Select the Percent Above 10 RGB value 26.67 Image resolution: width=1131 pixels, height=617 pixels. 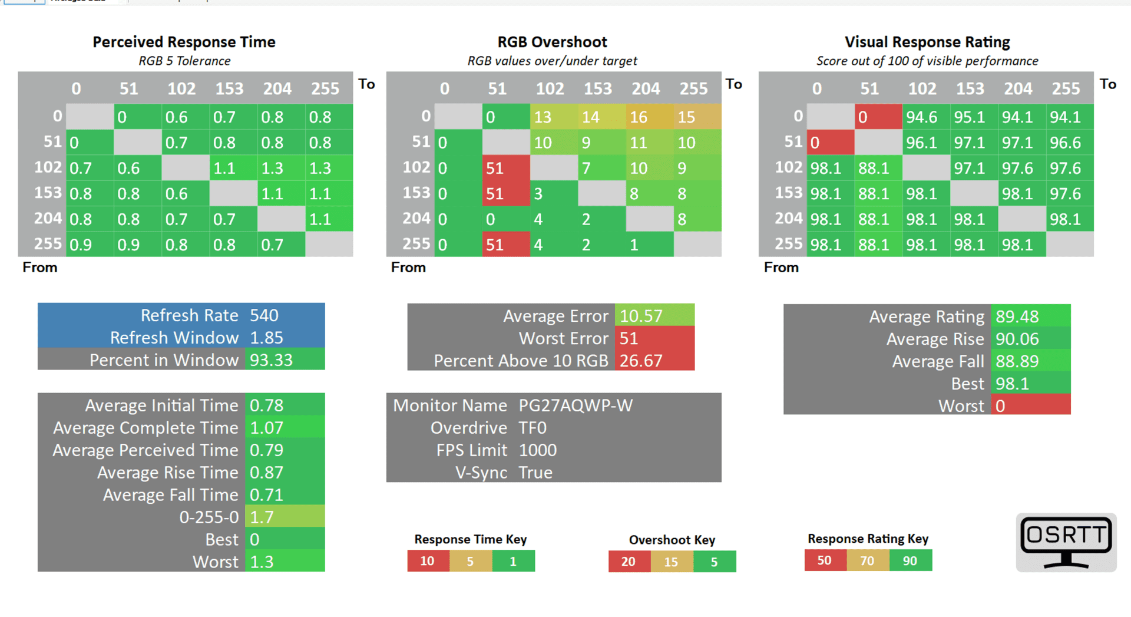(641, 361)
